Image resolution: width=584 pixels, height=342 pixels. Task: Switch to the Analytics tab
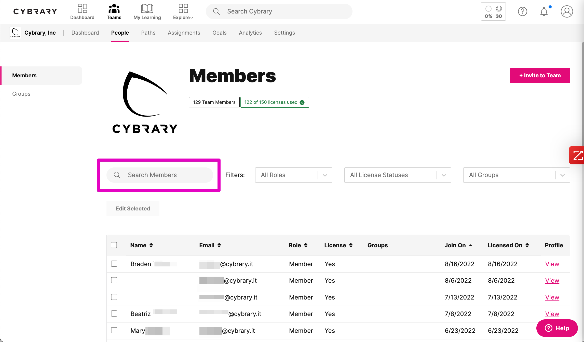[x=250, y=33]
